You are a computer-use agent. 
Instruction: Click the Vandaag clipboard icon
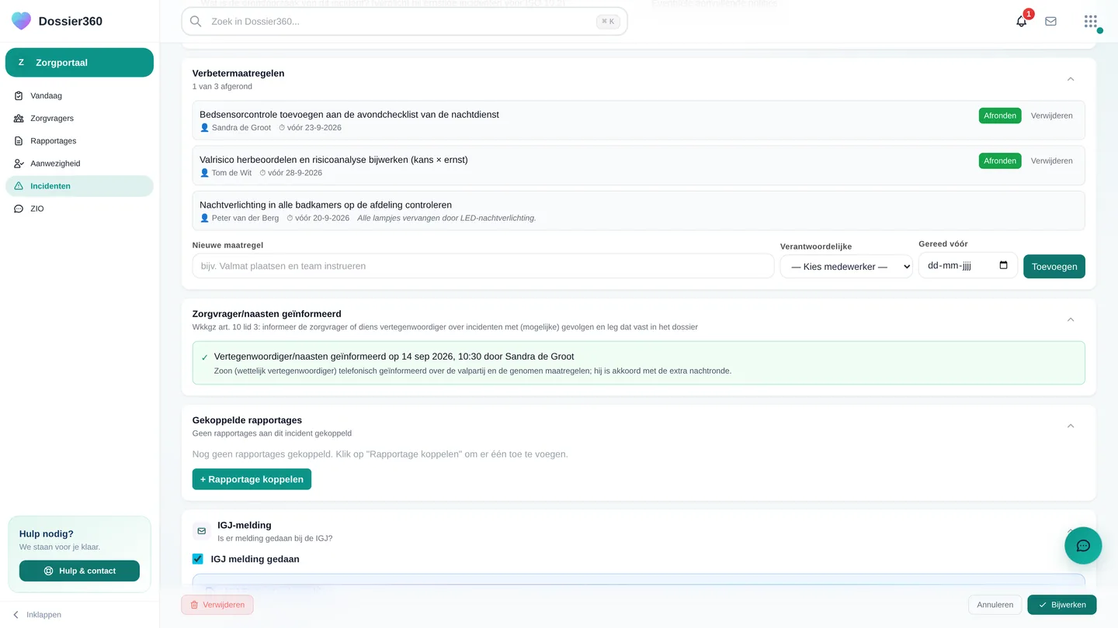point(19,96)
